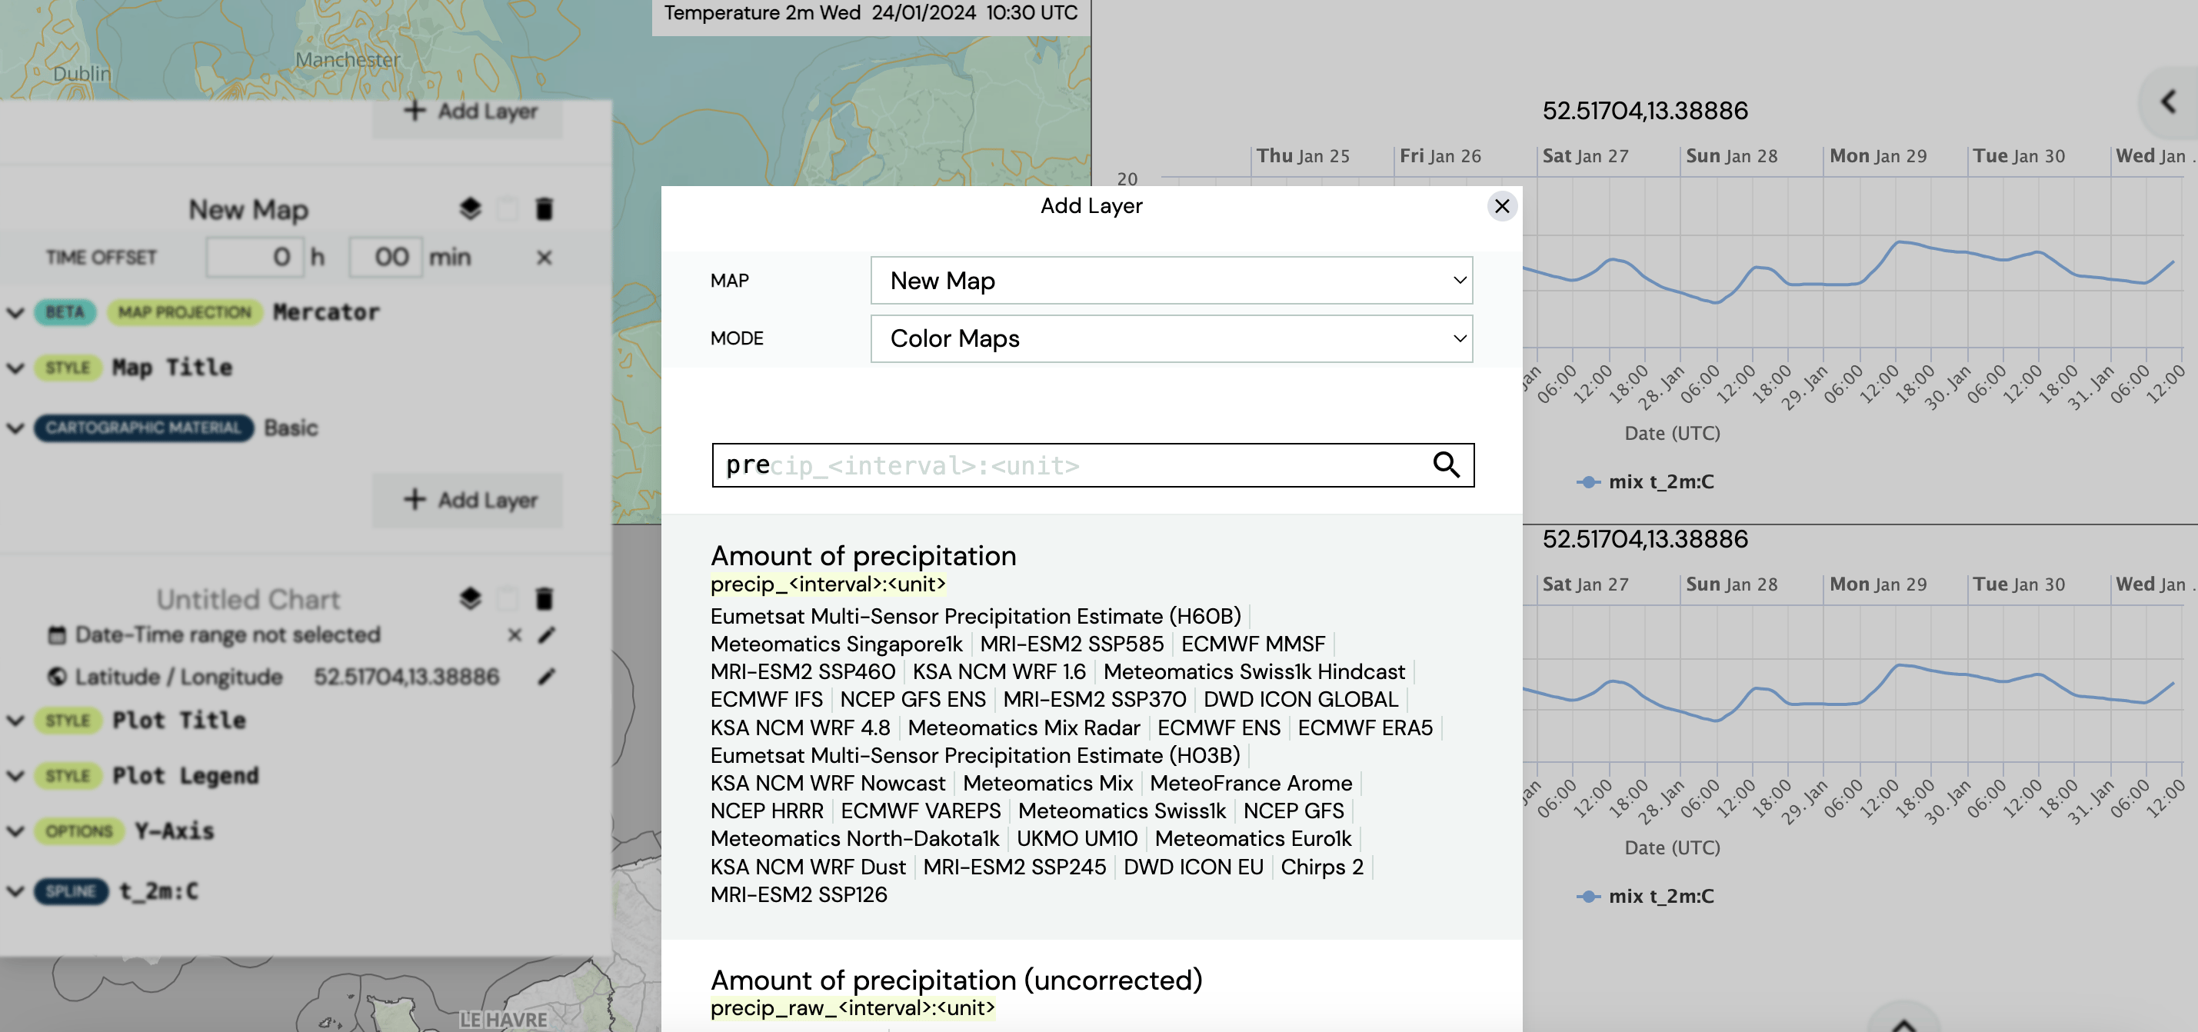The image size is (2198, 1032).
Task: Click the layers stack icon beside Untitled Chart
Action: click(x=470, y=599)
